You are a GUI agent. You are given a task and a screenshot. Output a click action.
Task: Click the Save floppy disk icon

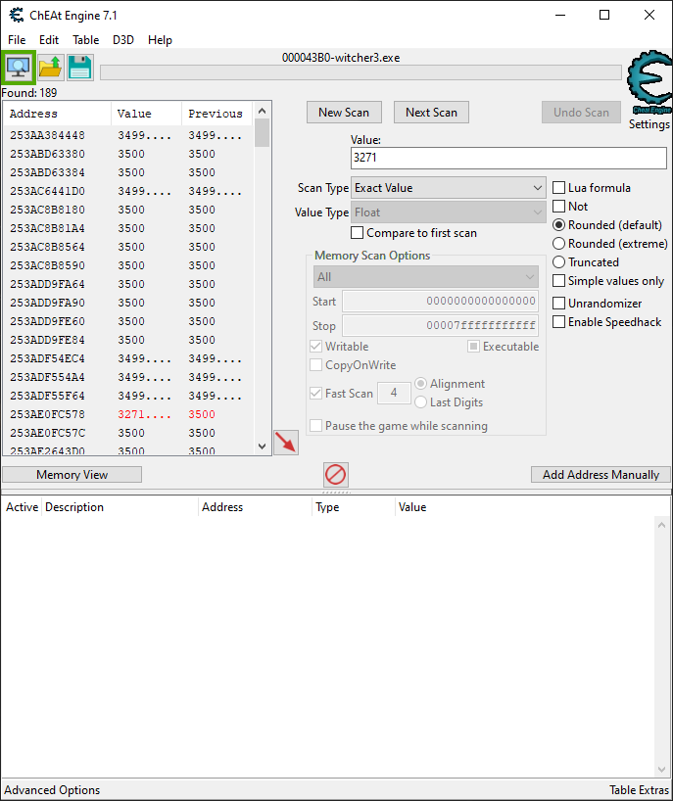tap(79, 68)
